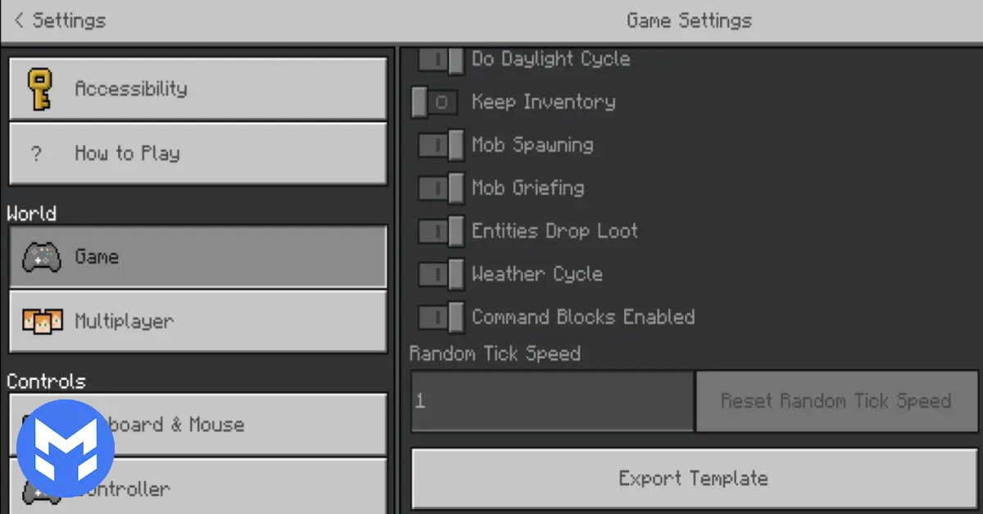Select the gamepad icon beside Game
The width and height of the screenshot is (983, 514).
(x=41, y=257)
